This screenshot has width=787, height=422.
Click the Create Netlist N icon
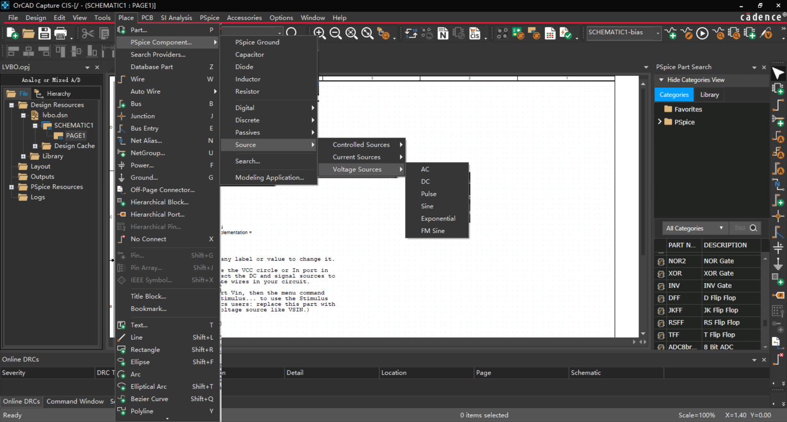pos(443,33)
